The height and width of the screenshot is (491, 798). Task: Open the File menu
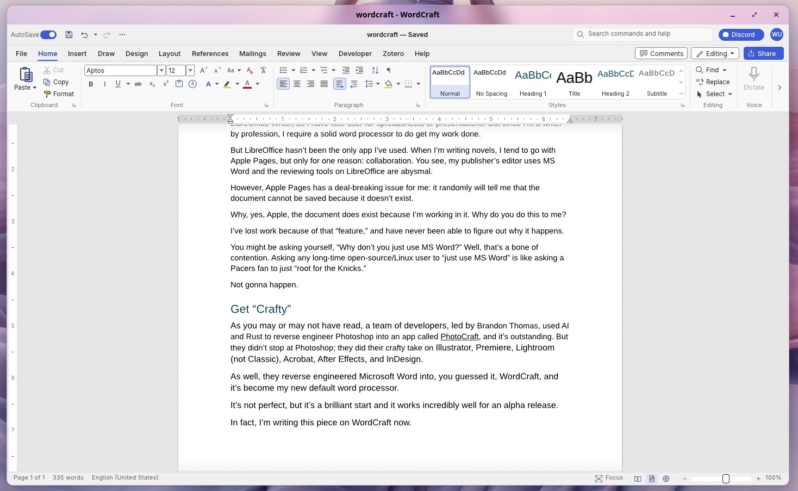22,53
